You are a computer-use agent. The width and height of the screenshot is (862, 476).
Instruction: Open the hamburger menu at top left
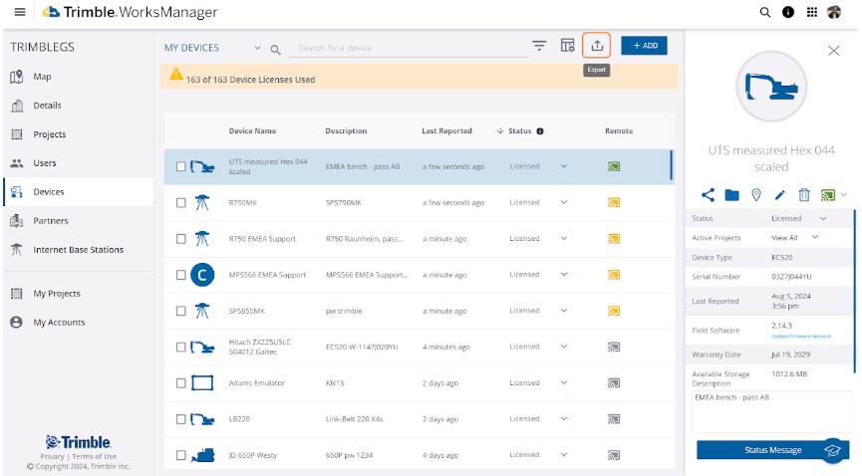(x=20, y=13)
